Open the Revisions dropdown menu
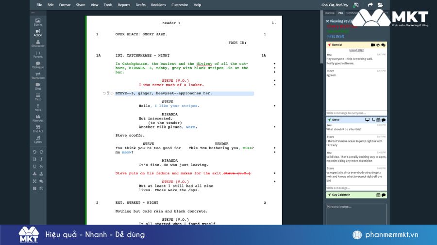This screenshot has width=437, height=245. 158,5
